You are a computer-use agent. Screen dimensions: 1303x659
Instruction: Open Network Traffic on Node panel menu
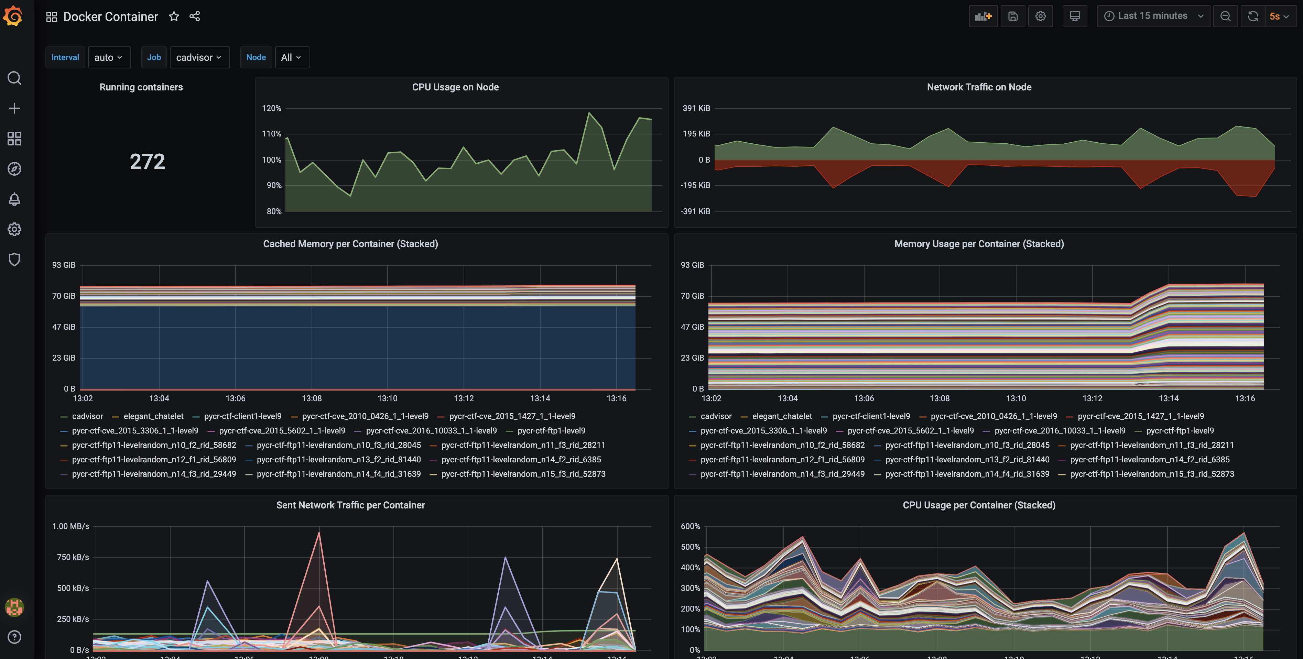click(x=978, y=87)
